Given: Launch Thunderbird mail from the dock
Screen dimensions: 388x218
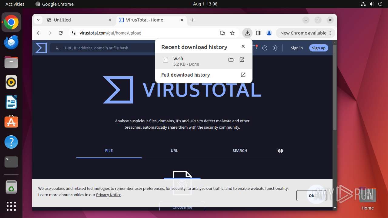Looking at the screenshot, I should click(11, 42).
